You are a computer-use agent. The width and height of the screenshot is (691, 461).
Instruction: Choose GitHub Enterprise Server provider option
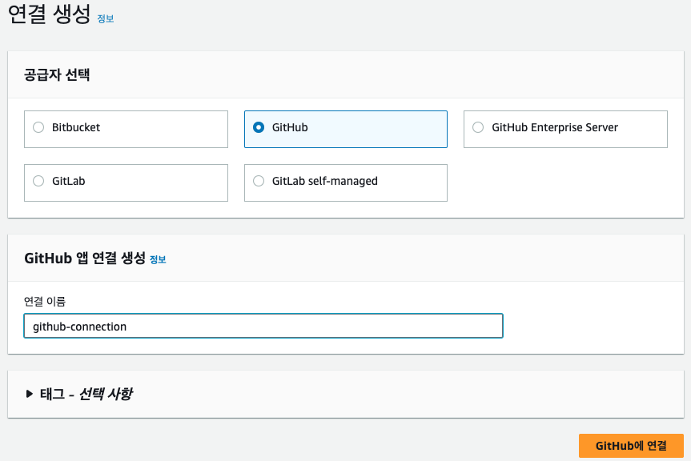[x=565, y=129]
